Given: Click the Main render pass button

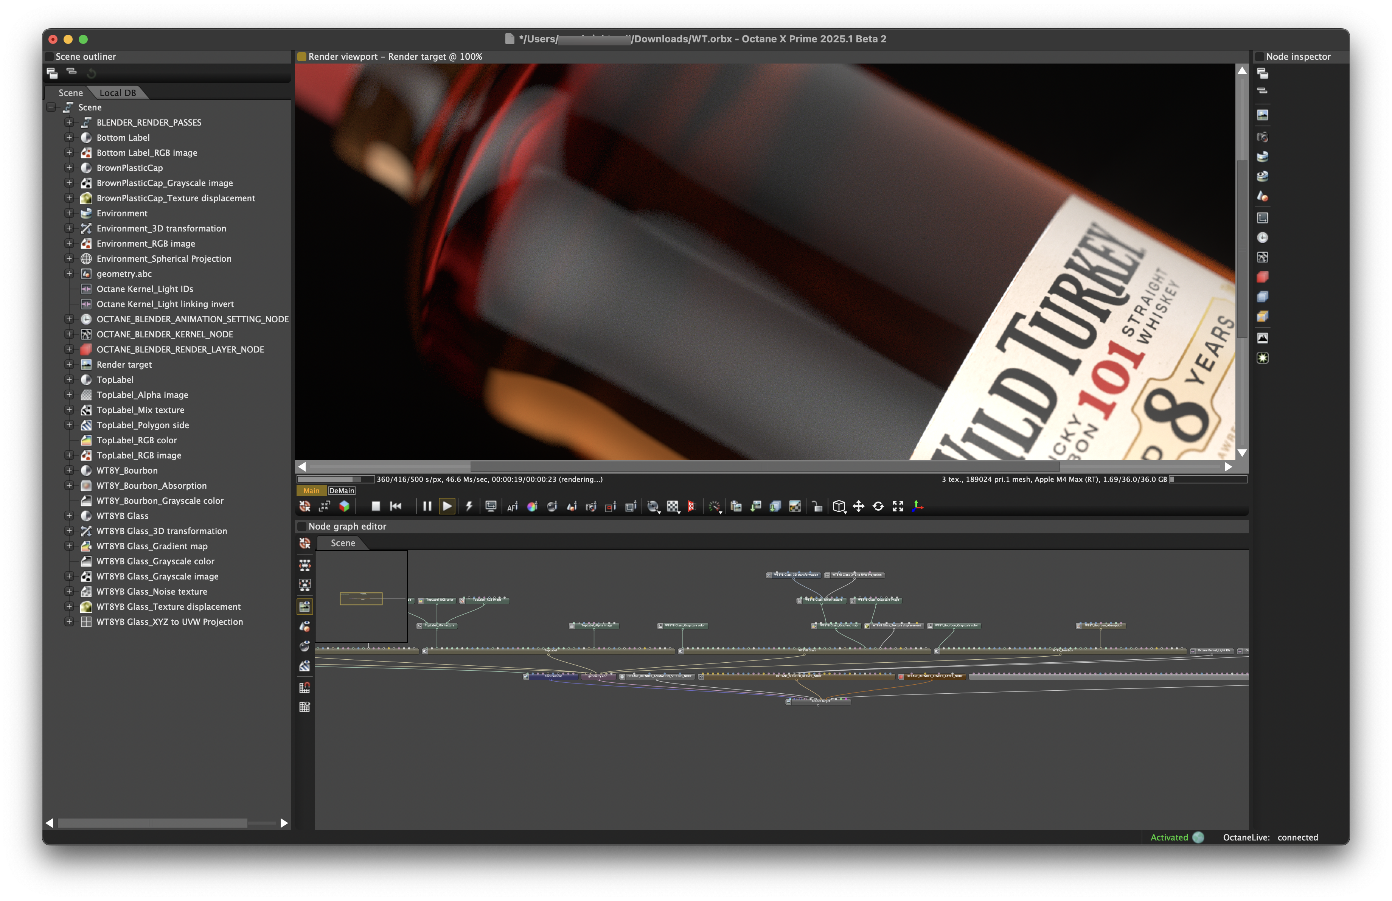Looking at the screenshot, I should 311,491.
